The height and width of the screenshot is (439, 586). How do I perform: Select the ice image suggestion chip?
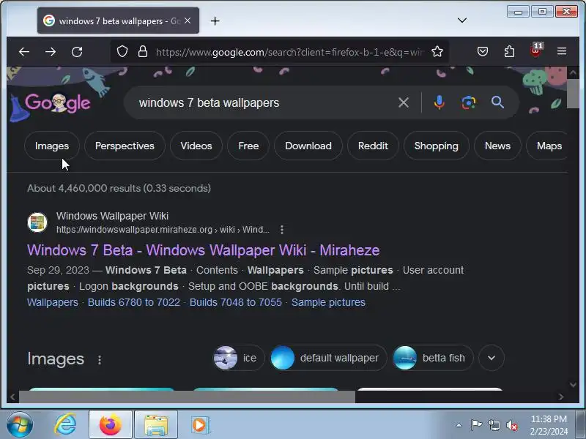(x=239, y=358)
